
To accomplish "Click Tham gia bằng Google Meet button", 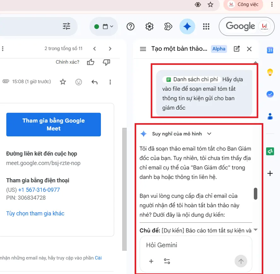I will coord(54,124).
